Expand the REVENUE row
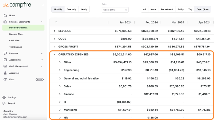Screen dimensions: 214x120 point(55,31)
